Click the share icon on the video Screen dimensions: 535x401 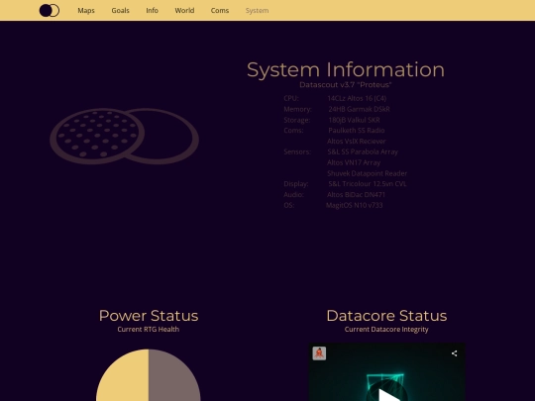click(x=454, y=353)
